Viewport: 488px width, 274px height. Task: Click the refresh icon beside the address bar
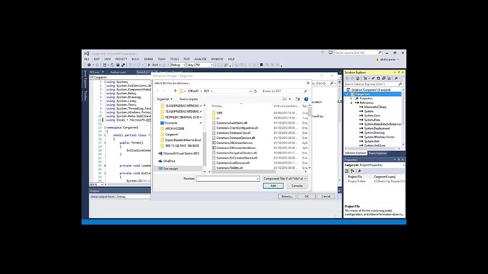pos(255,91)
